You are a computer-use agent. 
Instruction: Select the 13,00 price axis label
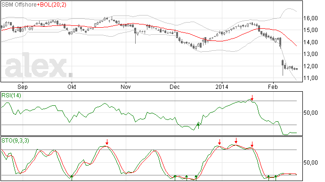click(310, 54)
